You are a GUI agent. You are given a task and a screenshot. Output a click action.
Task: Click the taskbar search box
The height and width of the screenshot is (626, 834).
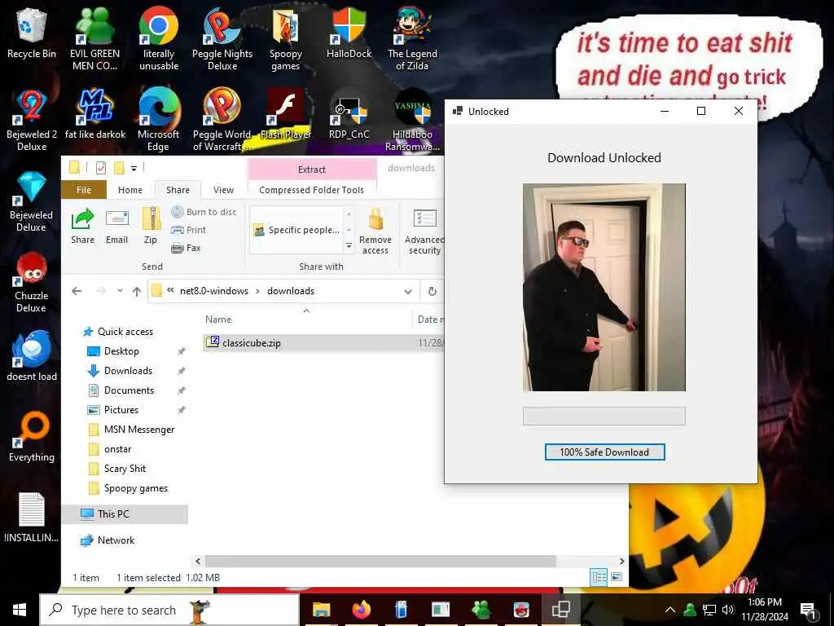coord(169,610)
